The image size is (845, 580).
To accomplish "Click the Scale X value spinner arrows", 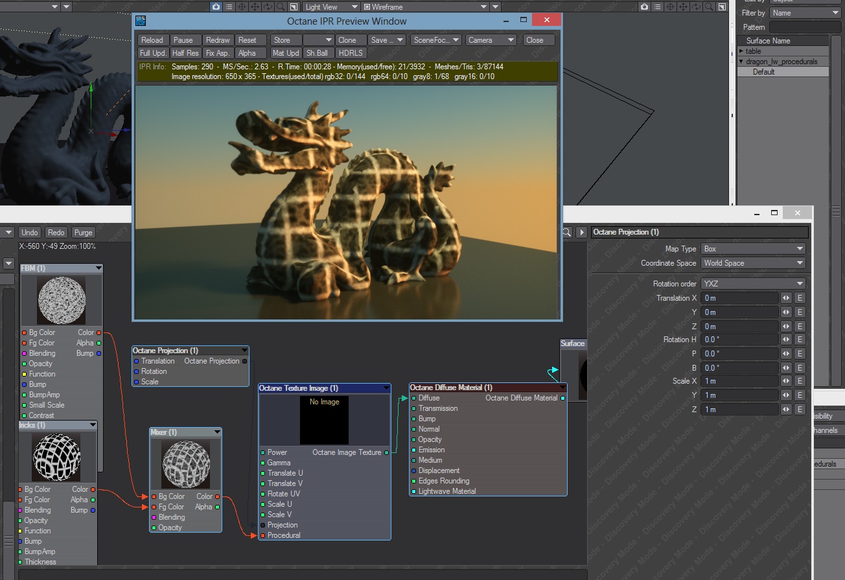I will [x=786, y=381].
